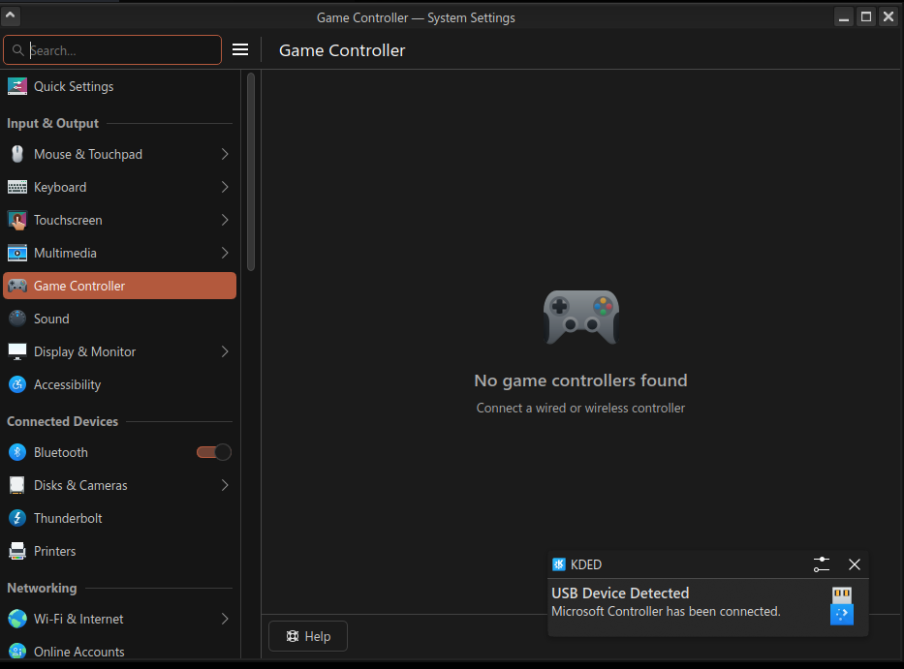Click the 'Connected Devices' section header

(62, 422)
